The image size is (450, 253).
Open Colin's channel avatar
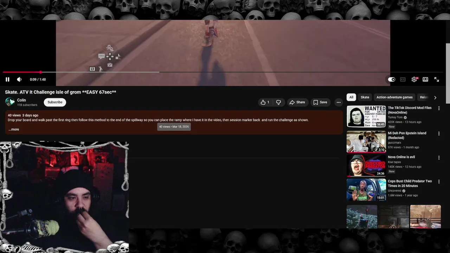10,102
